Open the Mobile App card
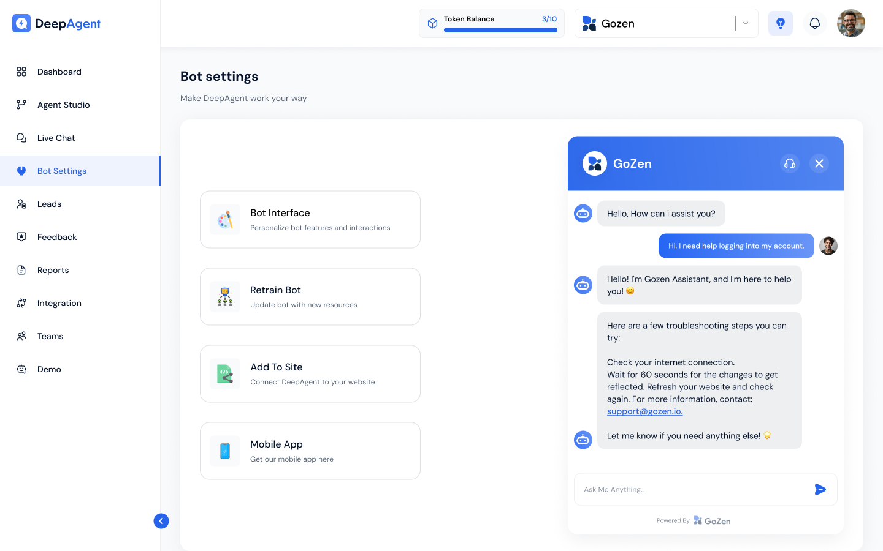Screen dimensions: 883x551 [x=310, y=451]
